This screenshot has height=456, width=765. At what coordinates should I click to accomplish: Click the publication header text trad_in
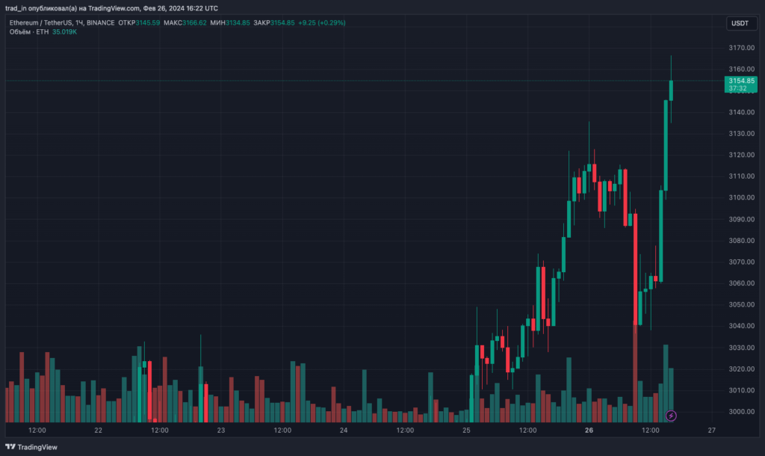click(x=16, y=8)
